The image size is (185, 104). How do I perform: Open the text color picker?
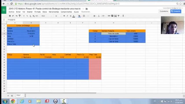[74, 16]
